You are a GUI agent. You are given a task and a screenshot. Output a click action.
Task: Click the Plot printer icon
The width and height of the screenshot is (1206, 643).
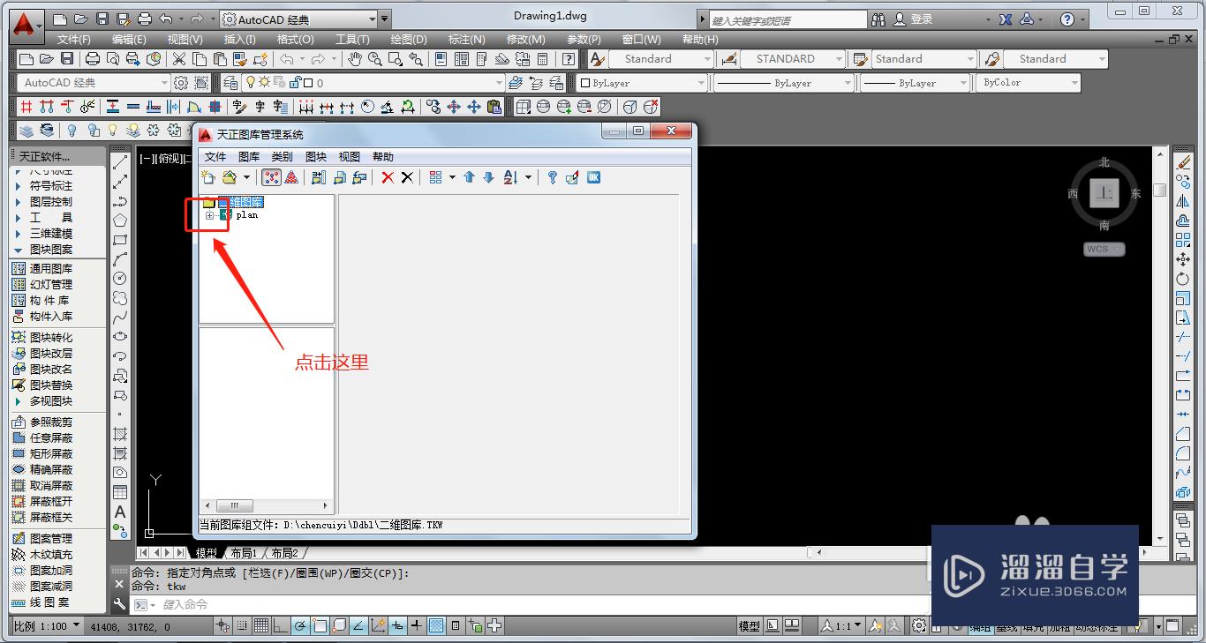93,59
